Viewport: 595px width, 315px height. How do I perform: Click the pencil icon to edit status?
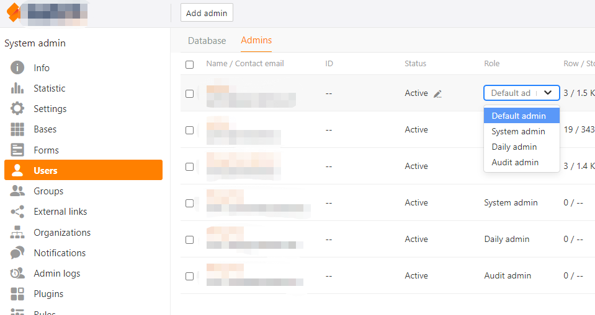(x=437, y=94)
